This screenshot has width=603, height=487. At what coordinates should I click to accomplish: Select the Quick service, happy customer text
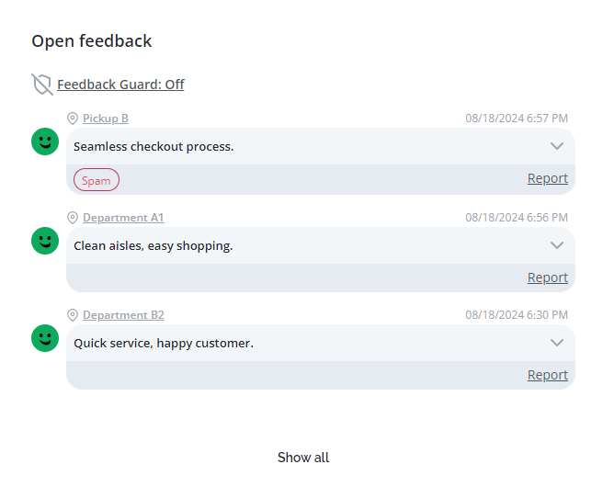click(x=164, y=344)
